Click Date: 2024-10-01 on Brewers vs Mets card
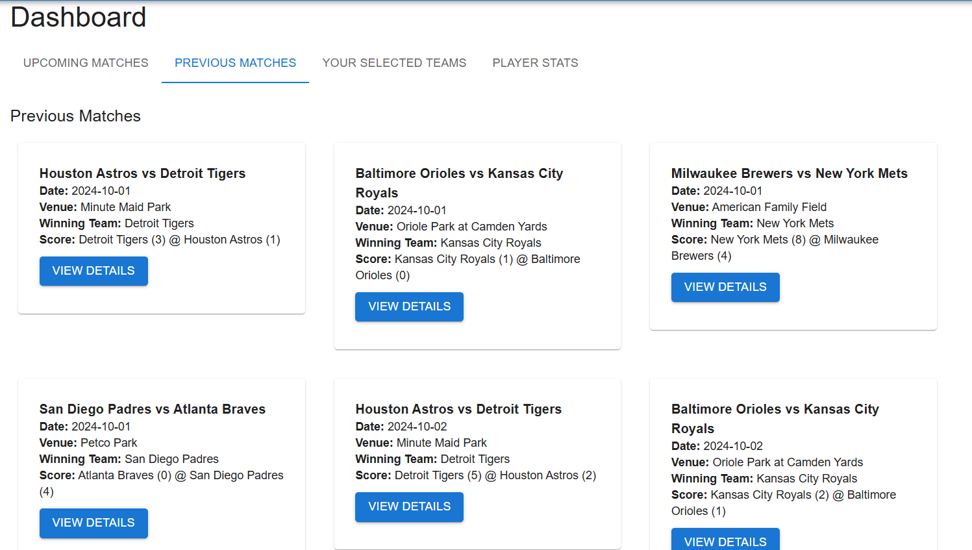The width and height of the screenshot is (972, 550). click(717, 191)
